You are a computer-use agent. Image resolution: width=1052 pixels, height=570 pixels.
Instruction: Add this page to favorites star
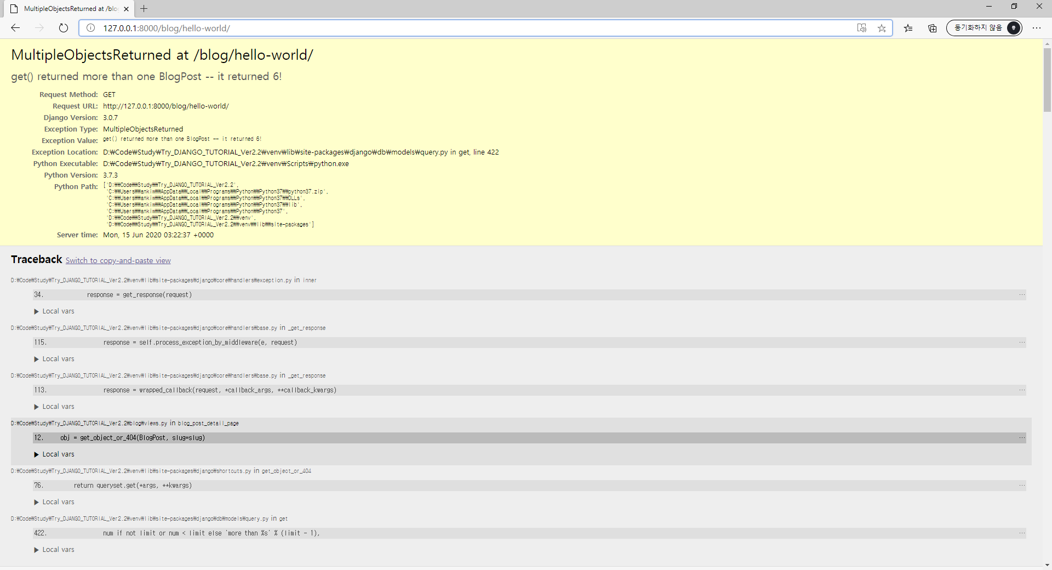[882, 28]
